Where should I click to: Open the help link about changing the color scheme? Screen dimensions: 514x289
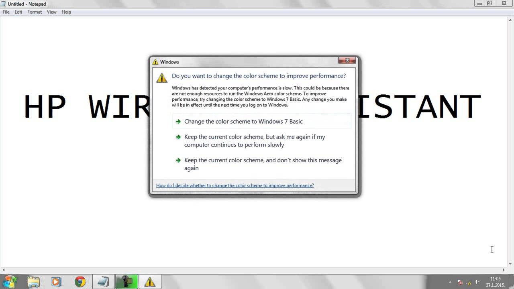[235, 185]
